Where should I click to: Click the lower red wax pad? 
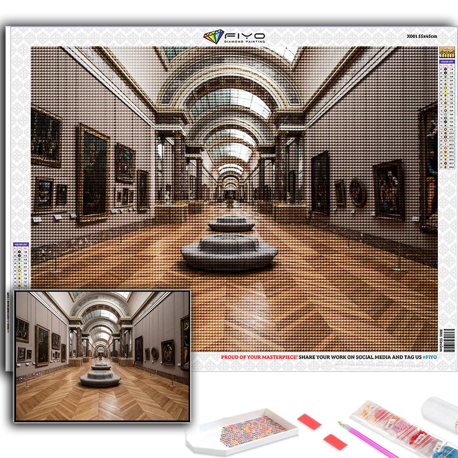pyautogui.click(x=335, y=442)
